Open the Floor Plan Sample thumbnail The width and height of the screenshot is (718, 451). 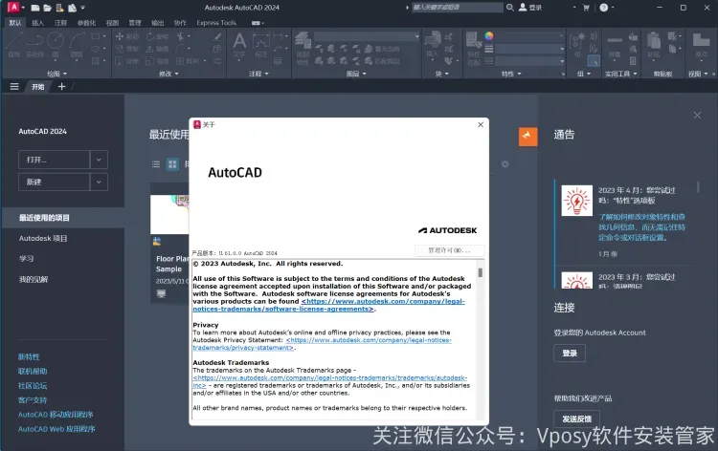tap(169, 214)
